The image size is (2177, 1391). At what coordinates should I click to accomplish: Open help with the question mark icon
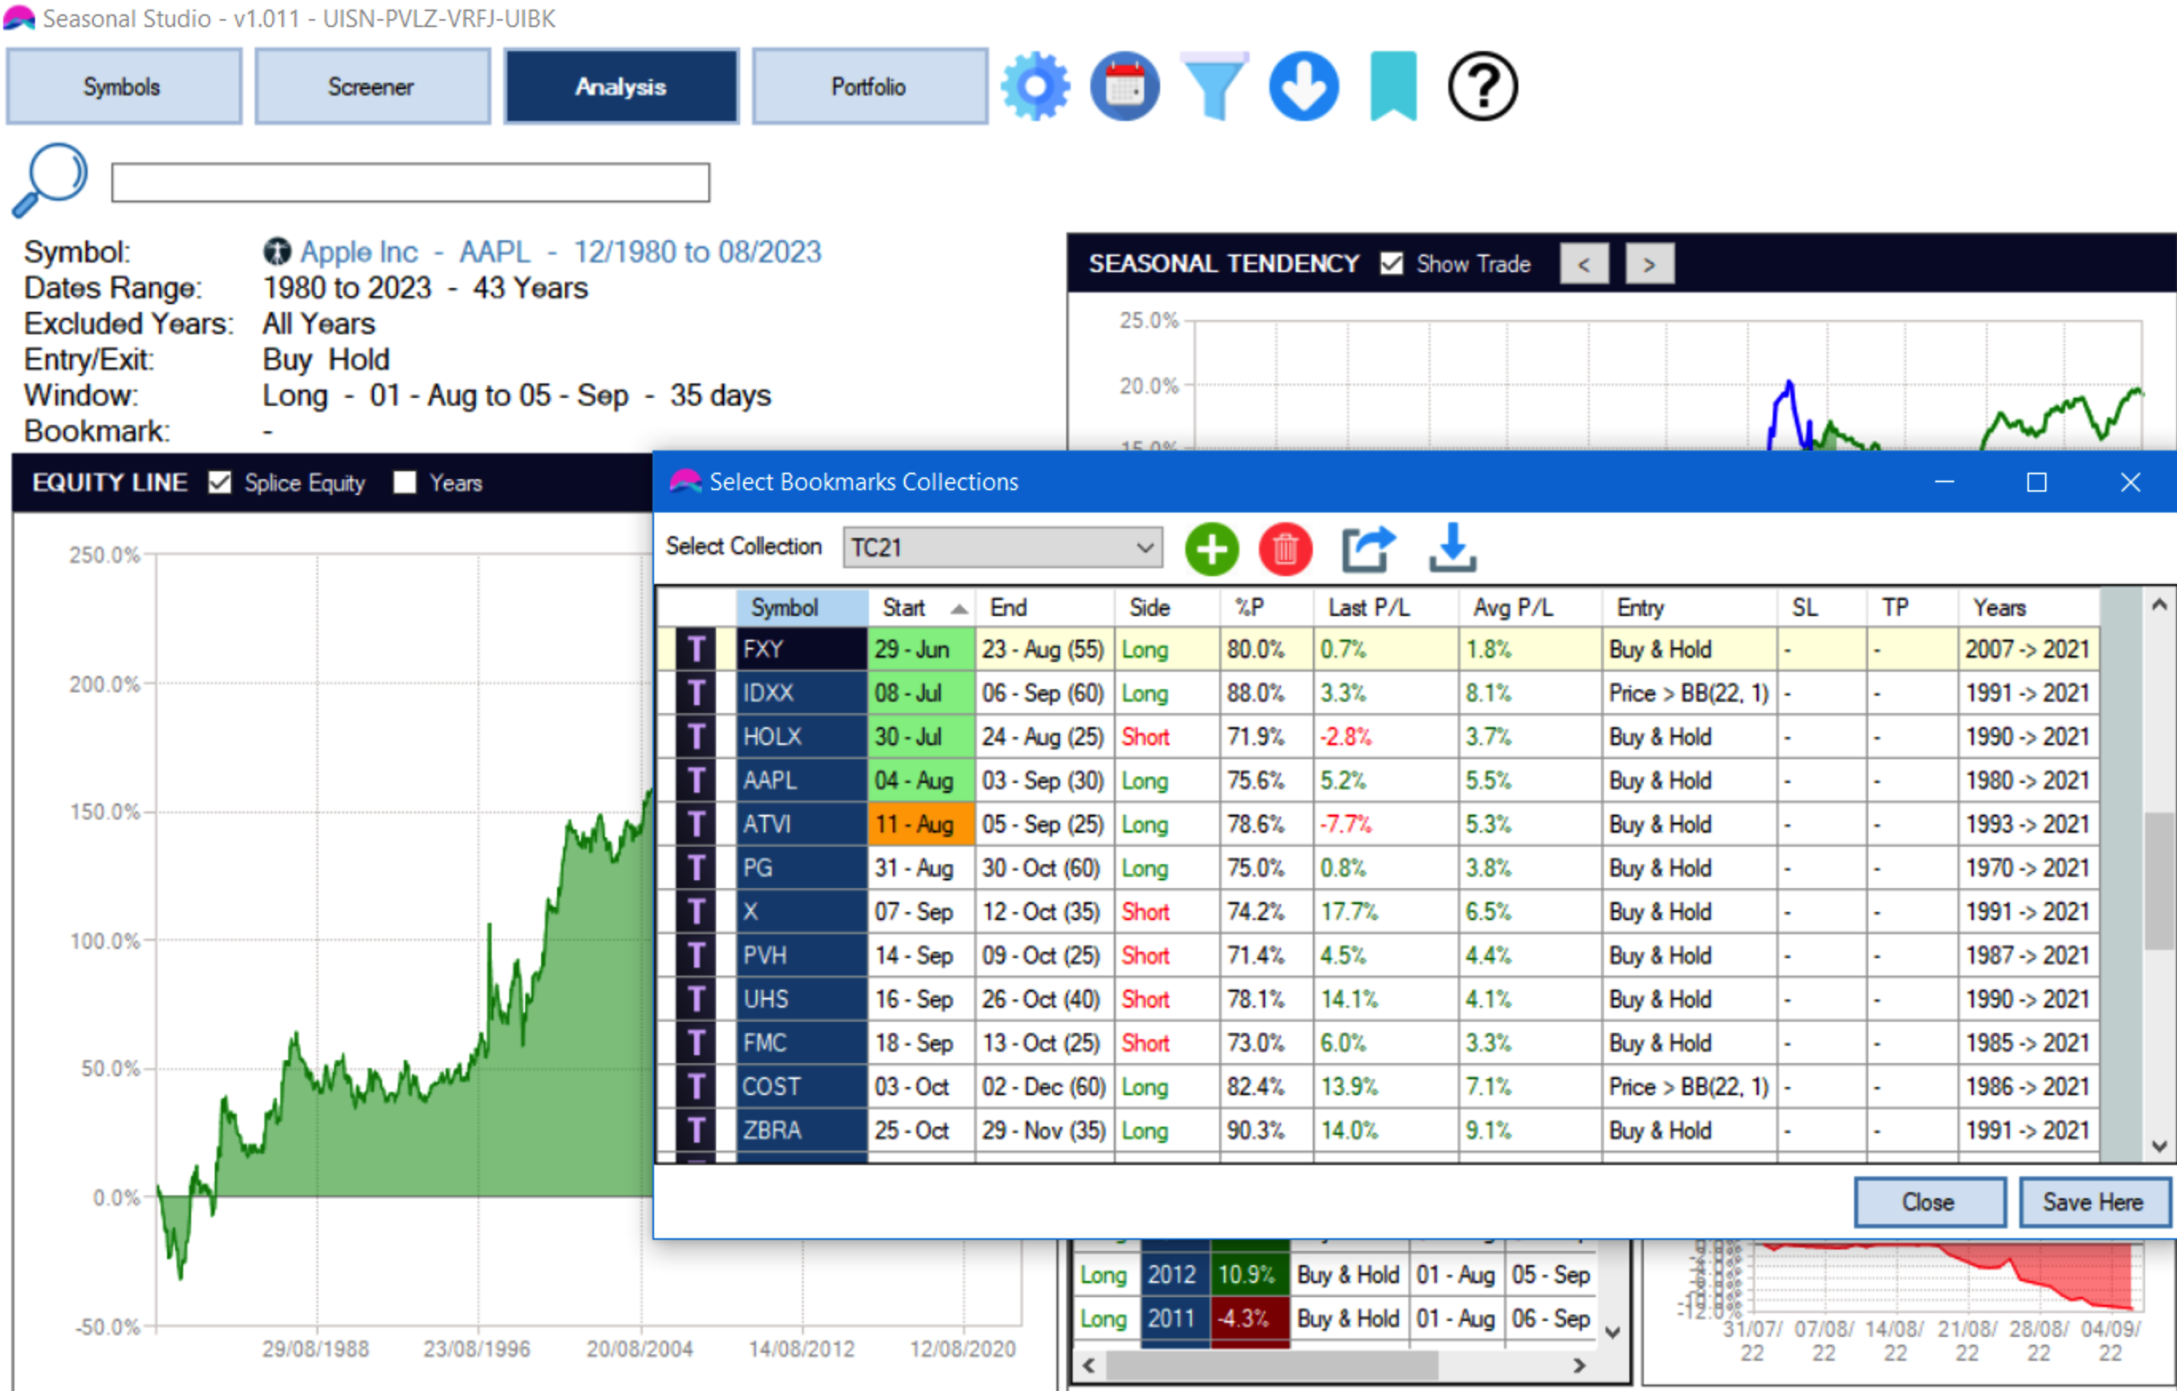(1482, 87)
